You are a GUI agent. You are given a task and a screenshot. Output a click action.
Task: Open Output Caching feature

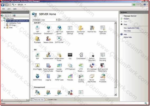[x=81, y=78]
